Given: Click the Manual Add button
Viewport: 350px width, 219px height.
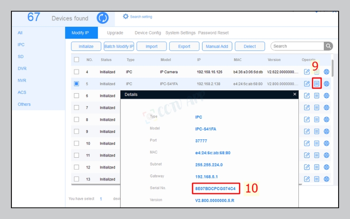Looking at the screenshot, I should pos(217,46).
